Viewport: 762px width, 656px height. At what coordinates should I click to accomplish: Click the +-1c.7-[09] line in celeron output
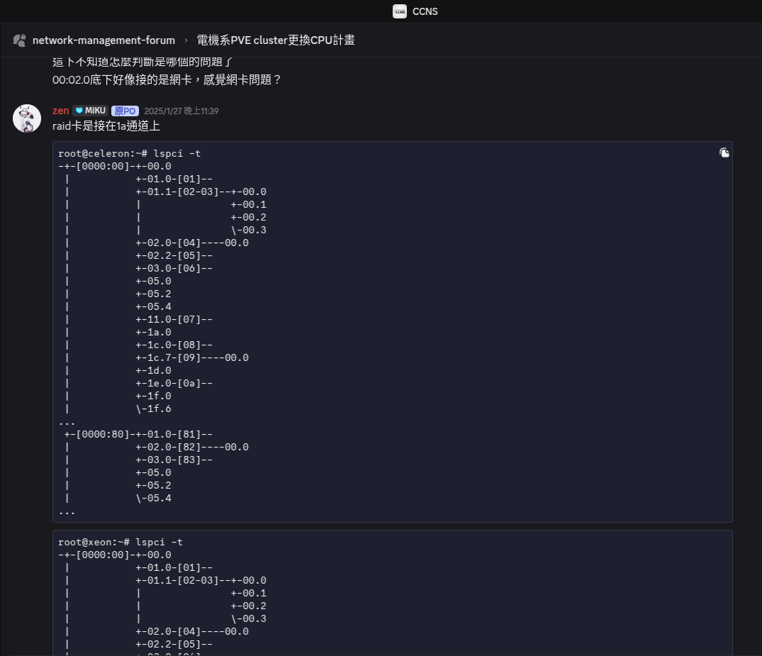(192, 357)
